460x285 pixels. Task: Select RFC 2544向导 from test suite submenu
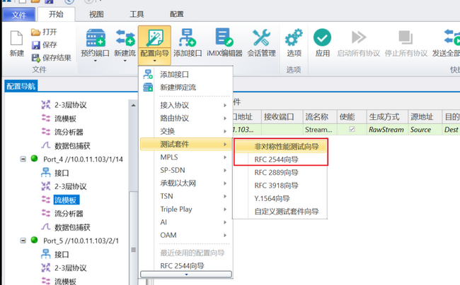tap(277, 159)
